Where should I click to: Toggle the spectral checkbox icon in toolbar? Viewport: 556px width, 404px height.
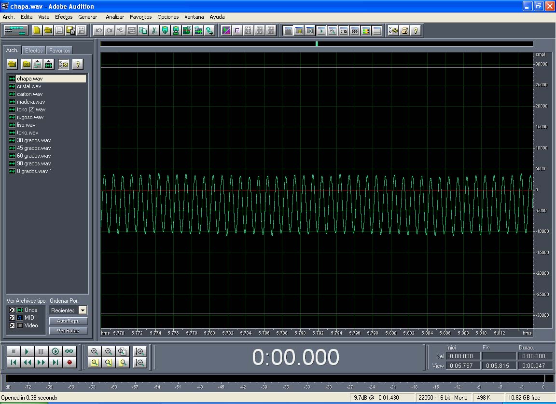click(x=237, y=31)
